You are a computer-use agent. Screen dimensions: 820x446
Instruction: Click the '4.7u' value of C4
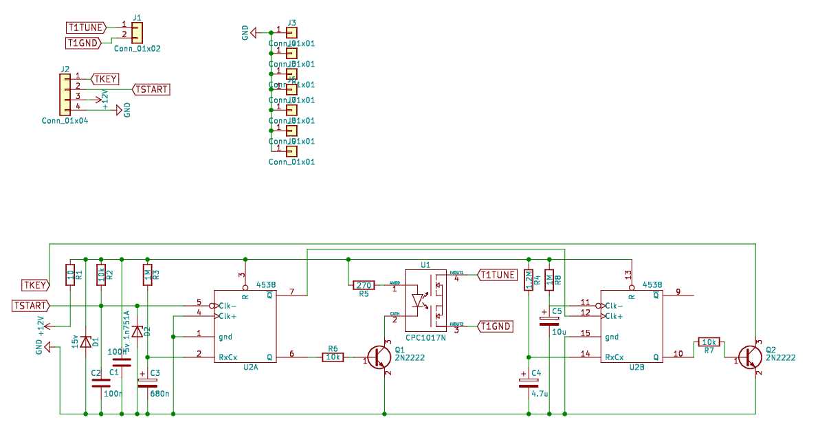540,394
